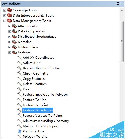This screenshot has height=139, width=125.
Task: Click hammer icon beside Feature To Line
Action: (x=19, y=100)
